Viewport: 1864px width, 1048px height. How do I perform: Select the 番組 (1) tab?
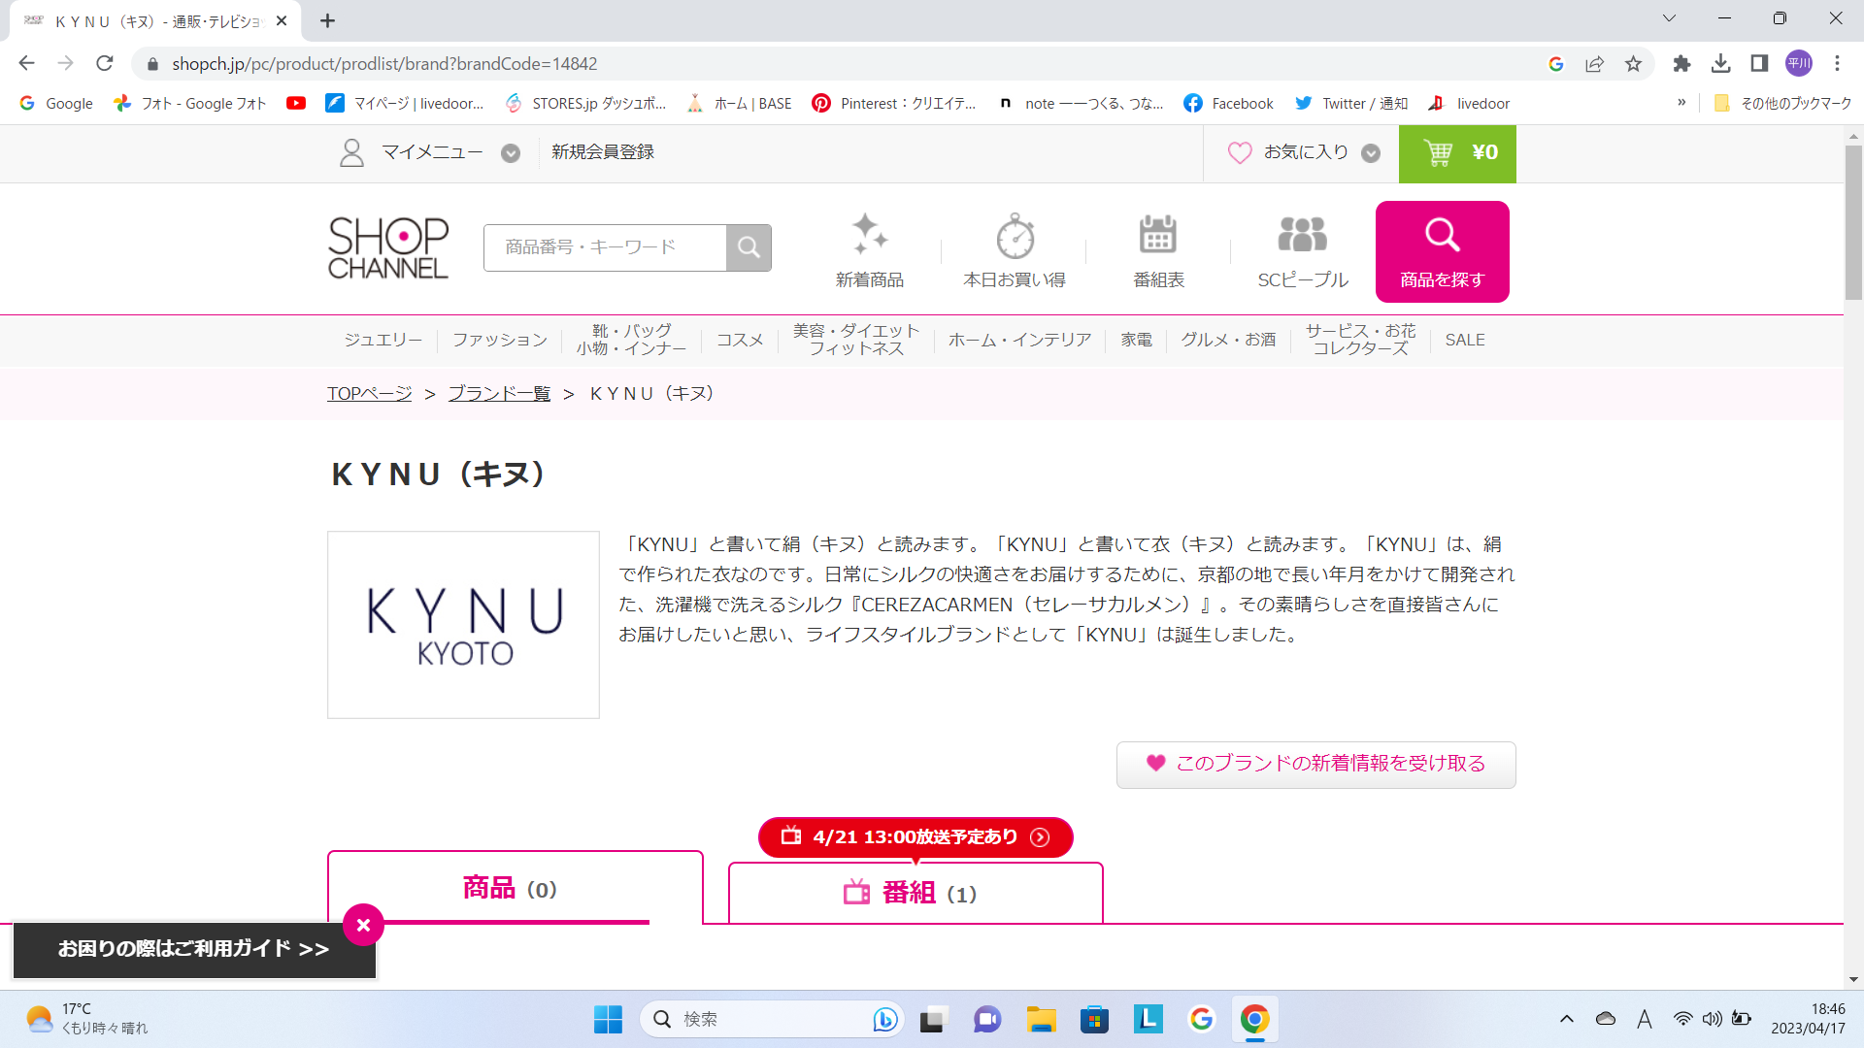915,893
